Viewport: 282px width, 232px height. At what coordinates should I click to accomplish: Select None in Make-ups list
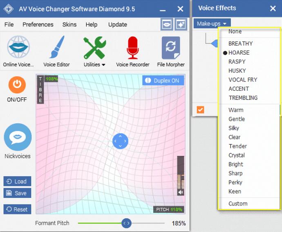[x=235, y=31]
